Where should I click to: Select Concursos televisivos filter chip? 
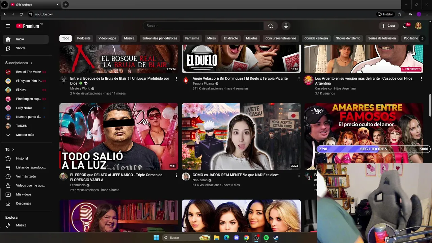coord(281,38)
